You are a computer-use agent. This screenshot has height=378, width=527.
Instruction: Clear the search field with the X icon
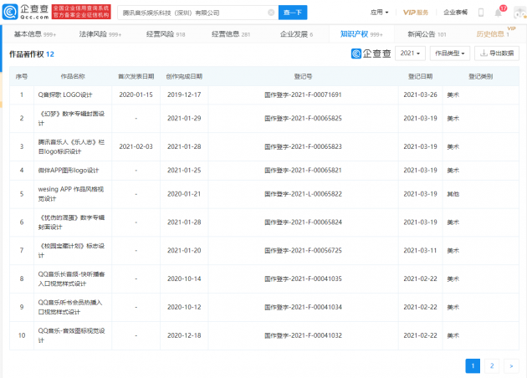pos(271,13)
